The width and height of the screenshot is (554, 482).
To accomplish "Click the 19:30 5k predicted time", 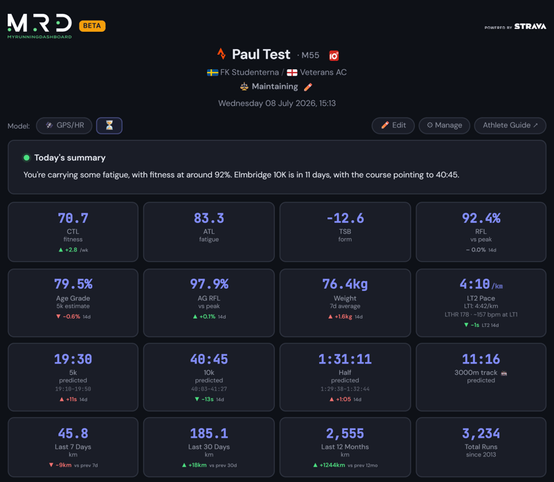I will point(73,359).
